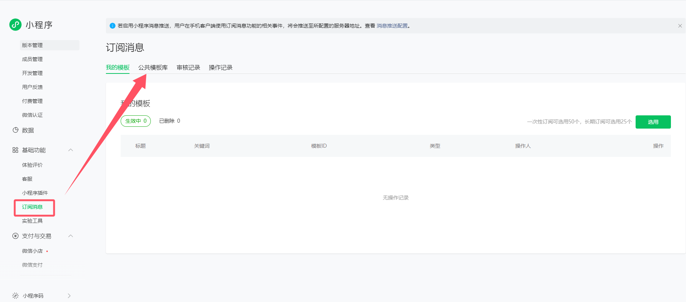Click the blue info icon in notice banner
The width and height of the screenshot is (686, 302).
[x=113, y=26]
